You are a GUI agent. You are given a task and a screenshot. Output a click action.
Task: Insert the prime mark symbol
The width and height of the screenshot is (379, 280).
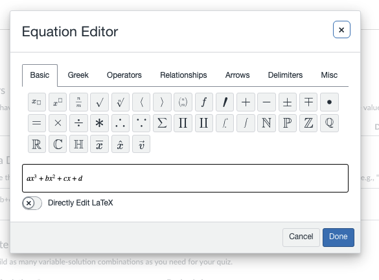tap(225, 102)
